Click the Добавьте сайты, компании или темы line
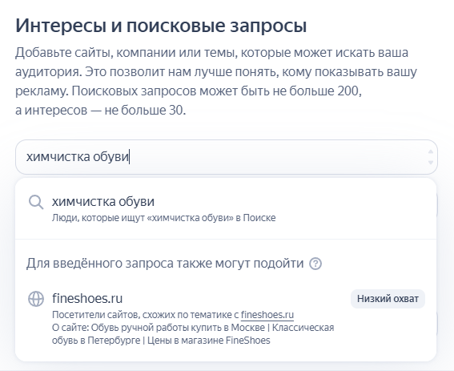 [x=211, y=53]
